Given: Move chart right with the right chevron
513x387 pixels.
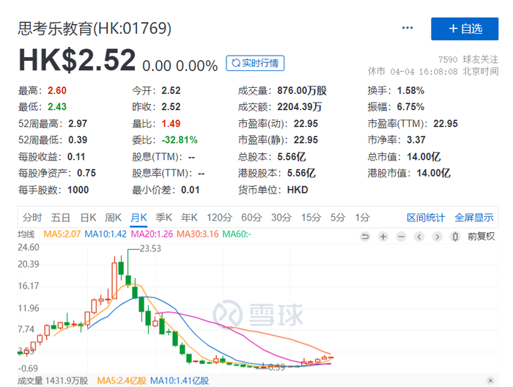Looking at the screenshot, I should (x=437, y=236).
